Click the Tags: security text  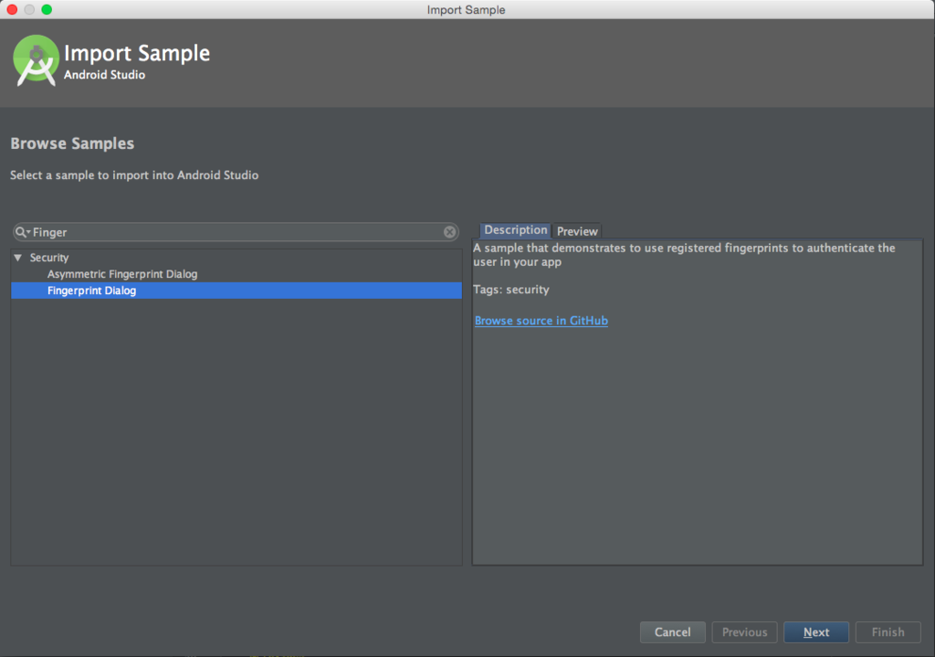511,290
